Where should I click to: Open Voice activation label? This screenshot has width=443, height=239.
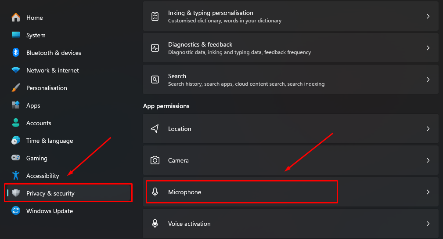[189, 224]
